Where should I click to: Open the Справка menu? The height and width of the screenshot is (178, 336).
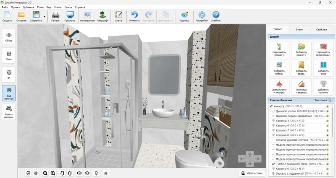(80, 7)
